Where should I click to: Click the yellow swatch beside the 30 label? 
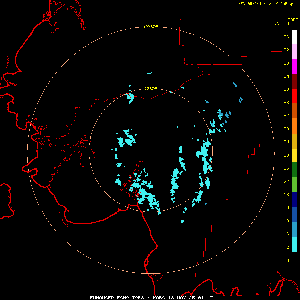pyautogui.click(x=294, y=155)
